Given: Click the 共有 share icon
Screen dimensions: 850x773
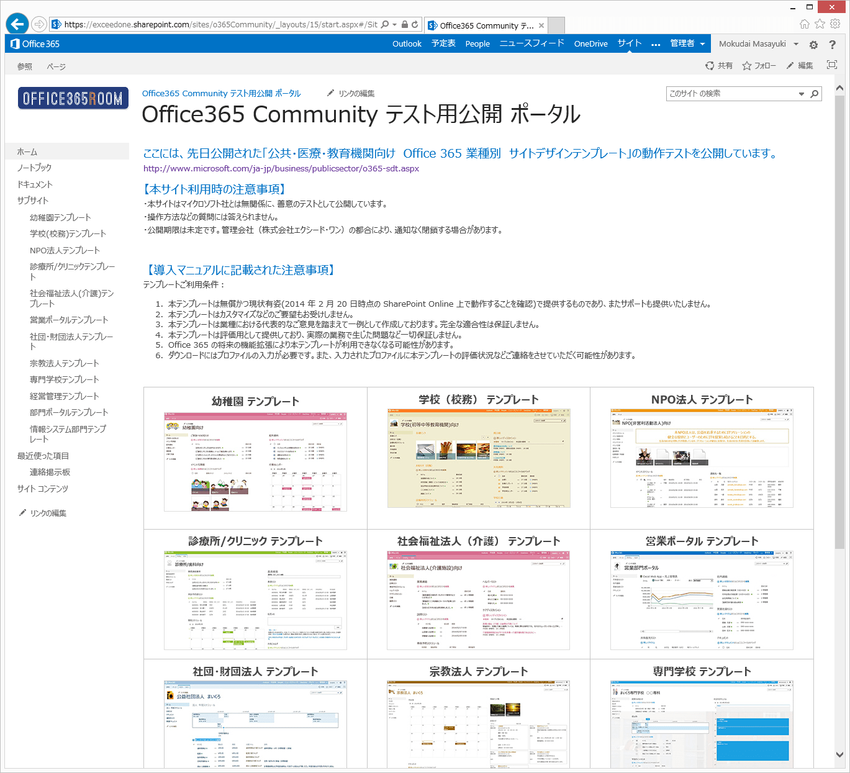Looking at the screenshot, I should click(719, 66).
